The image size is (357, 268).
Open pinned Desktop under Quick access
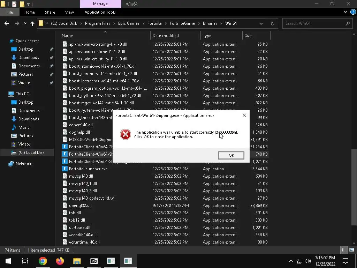[26, 49]
